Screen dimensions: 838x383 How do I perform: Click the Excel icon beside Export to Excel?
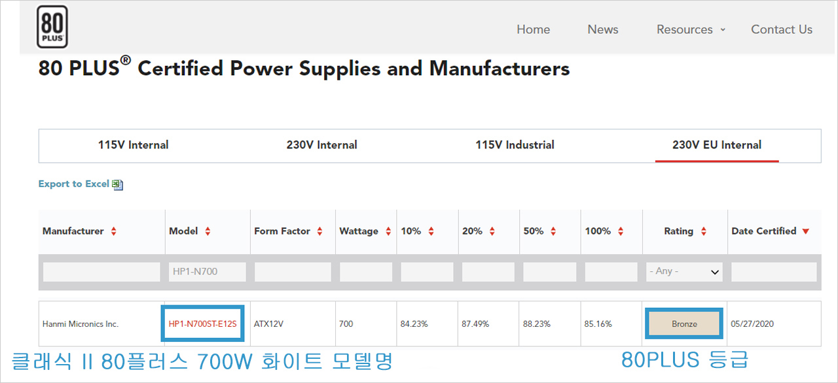118,185
